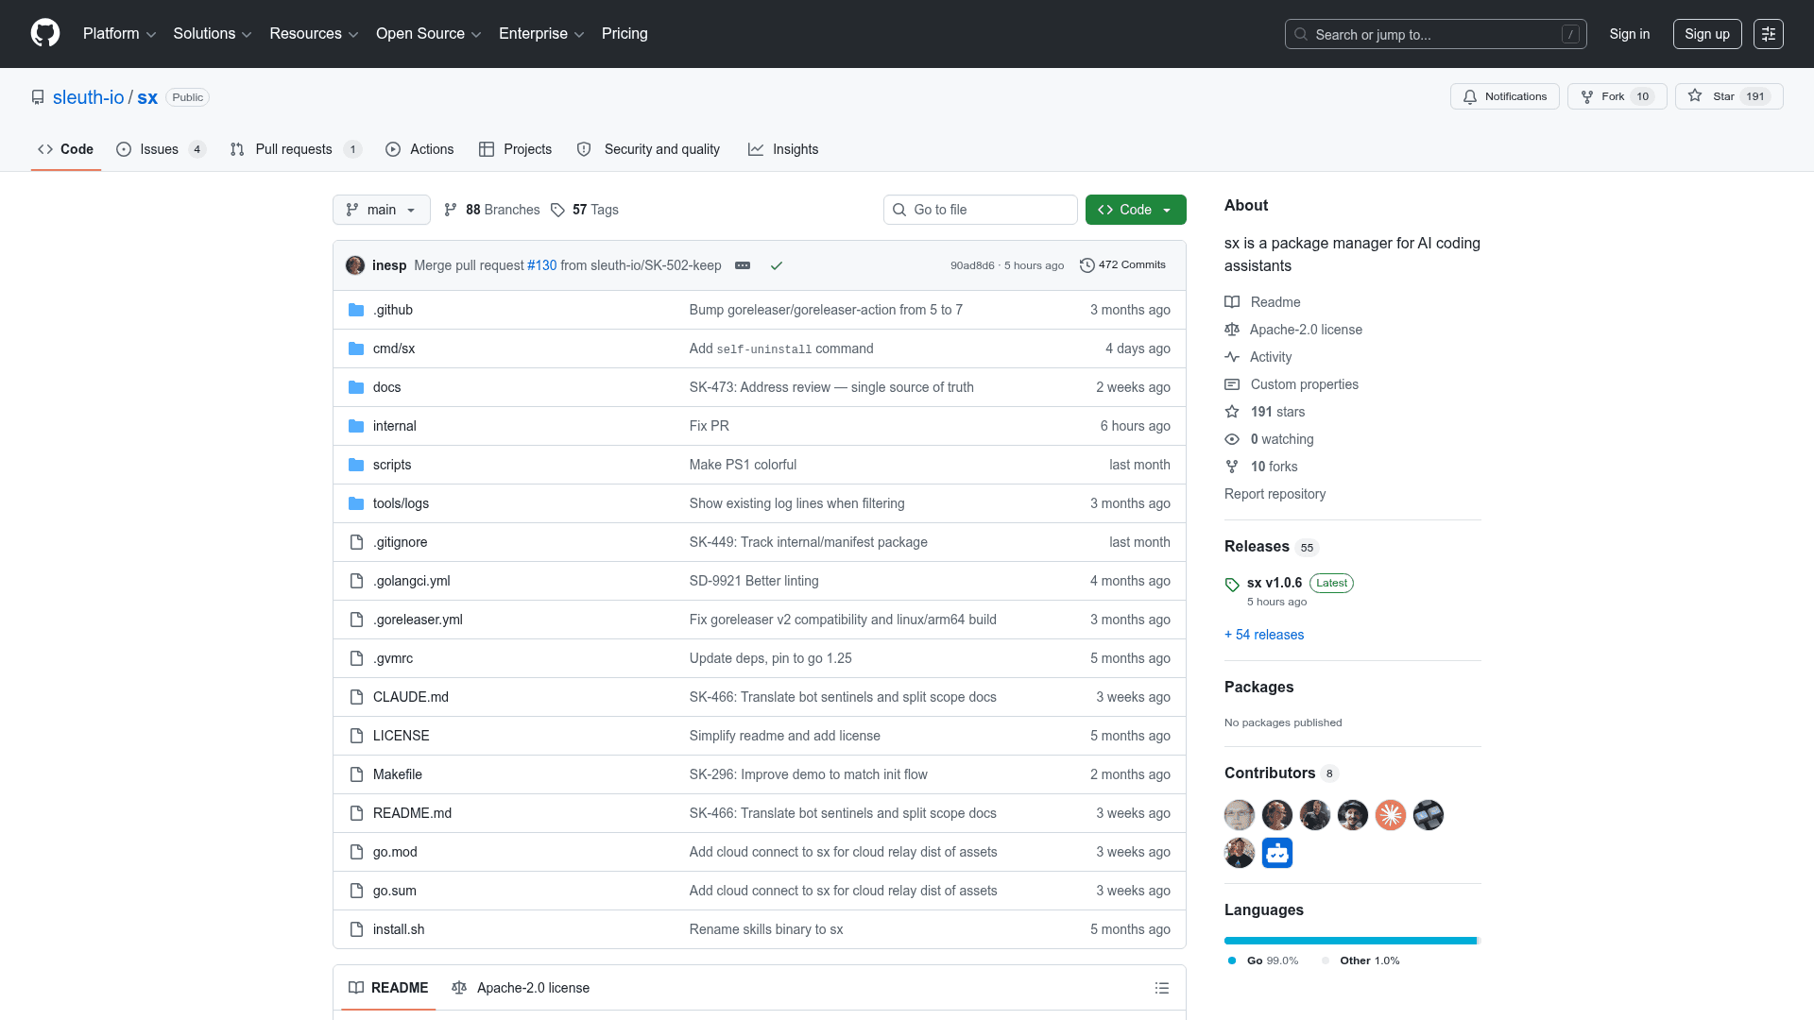The height and width of the screenshot is (1020, 1814).
Task: Click the tag icon beside sx v1.0.6
Action: pos(1232,585)
